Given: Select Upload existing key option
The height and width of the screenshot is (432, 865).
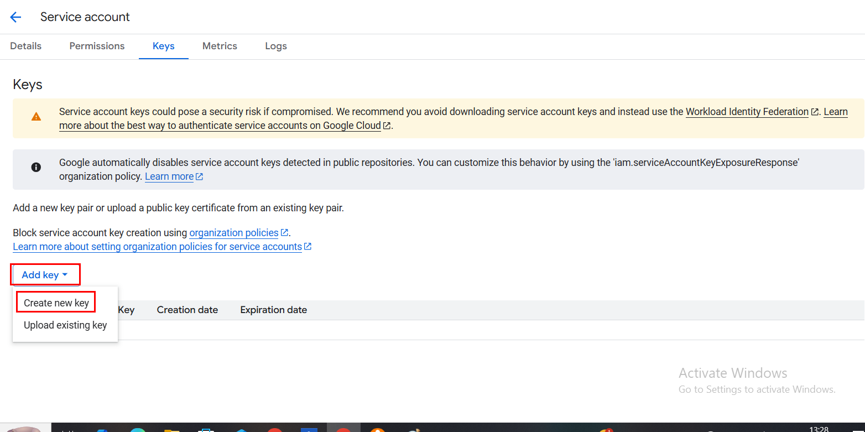Looking at the screenshot, I should coord(65,325).
